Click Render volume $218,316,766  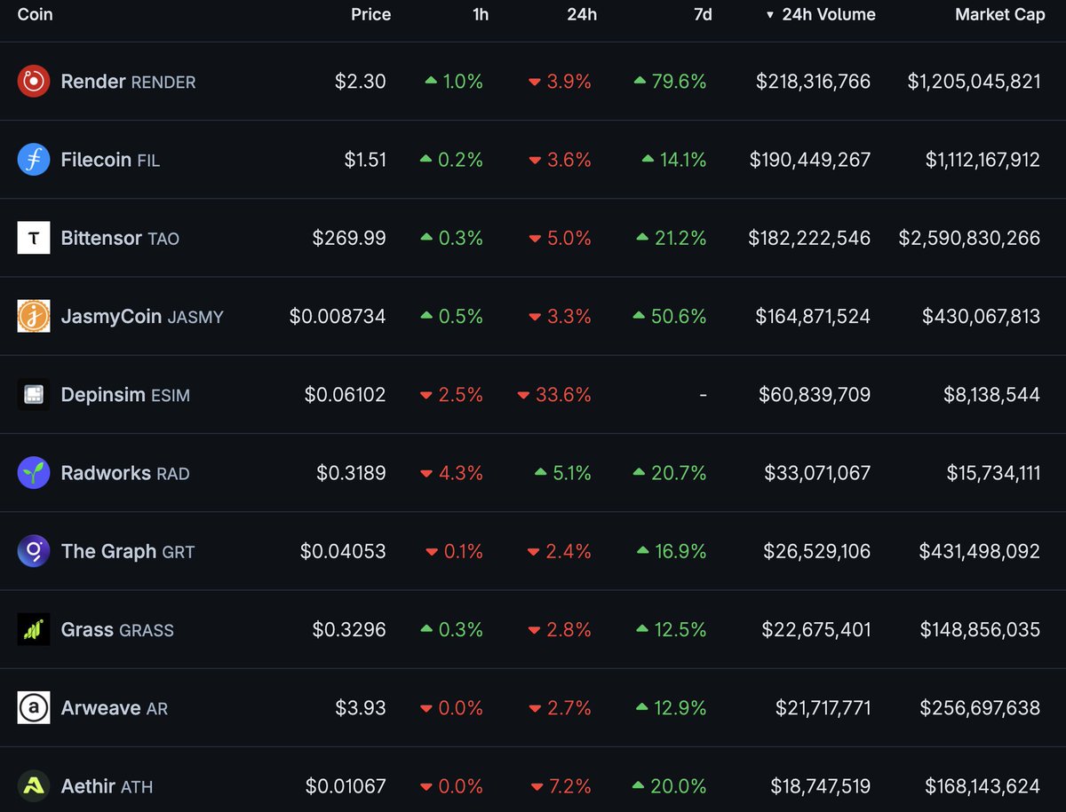point(813,82)
